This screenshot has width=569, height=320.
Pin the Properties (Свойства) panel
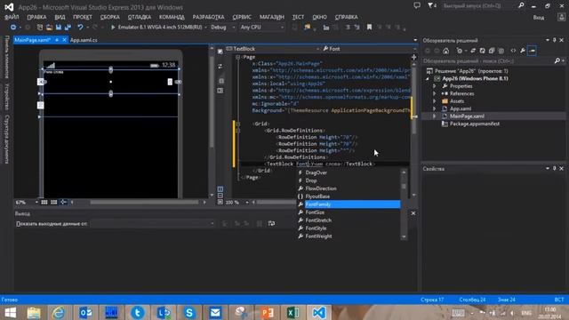coord(554,169)
